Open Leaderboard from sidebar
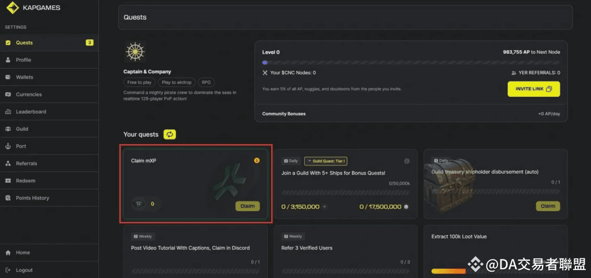 pyautogui.click(x=49, y=112)
